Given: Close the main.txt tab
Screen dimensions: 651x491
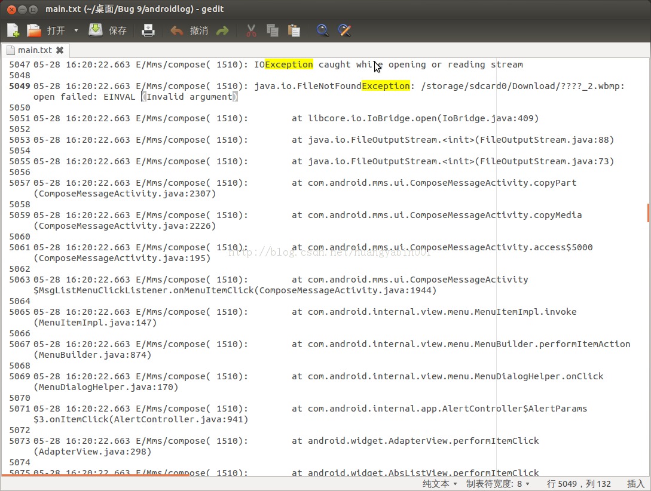Looking at the screenshot, I should (x=60, y=50).
